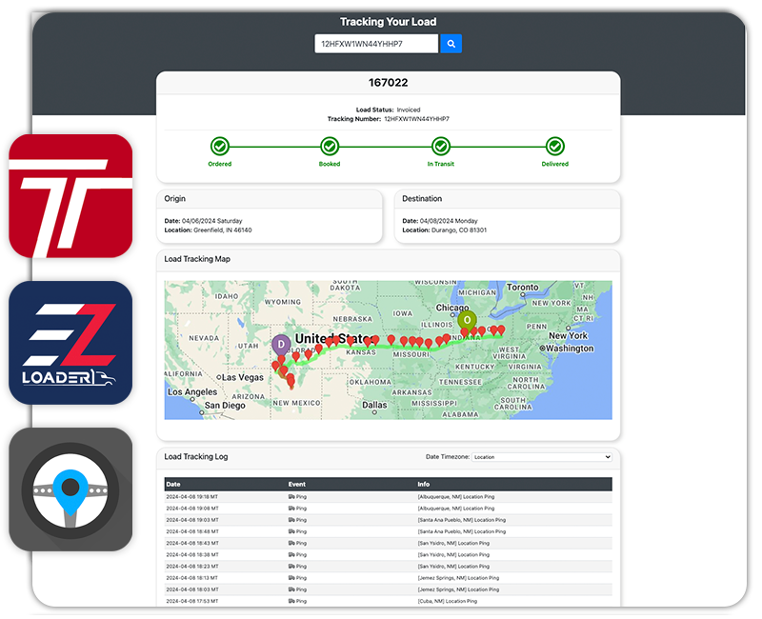Click the In Transit milestone circle
This screenshot has width=762, height=619.
440,148
